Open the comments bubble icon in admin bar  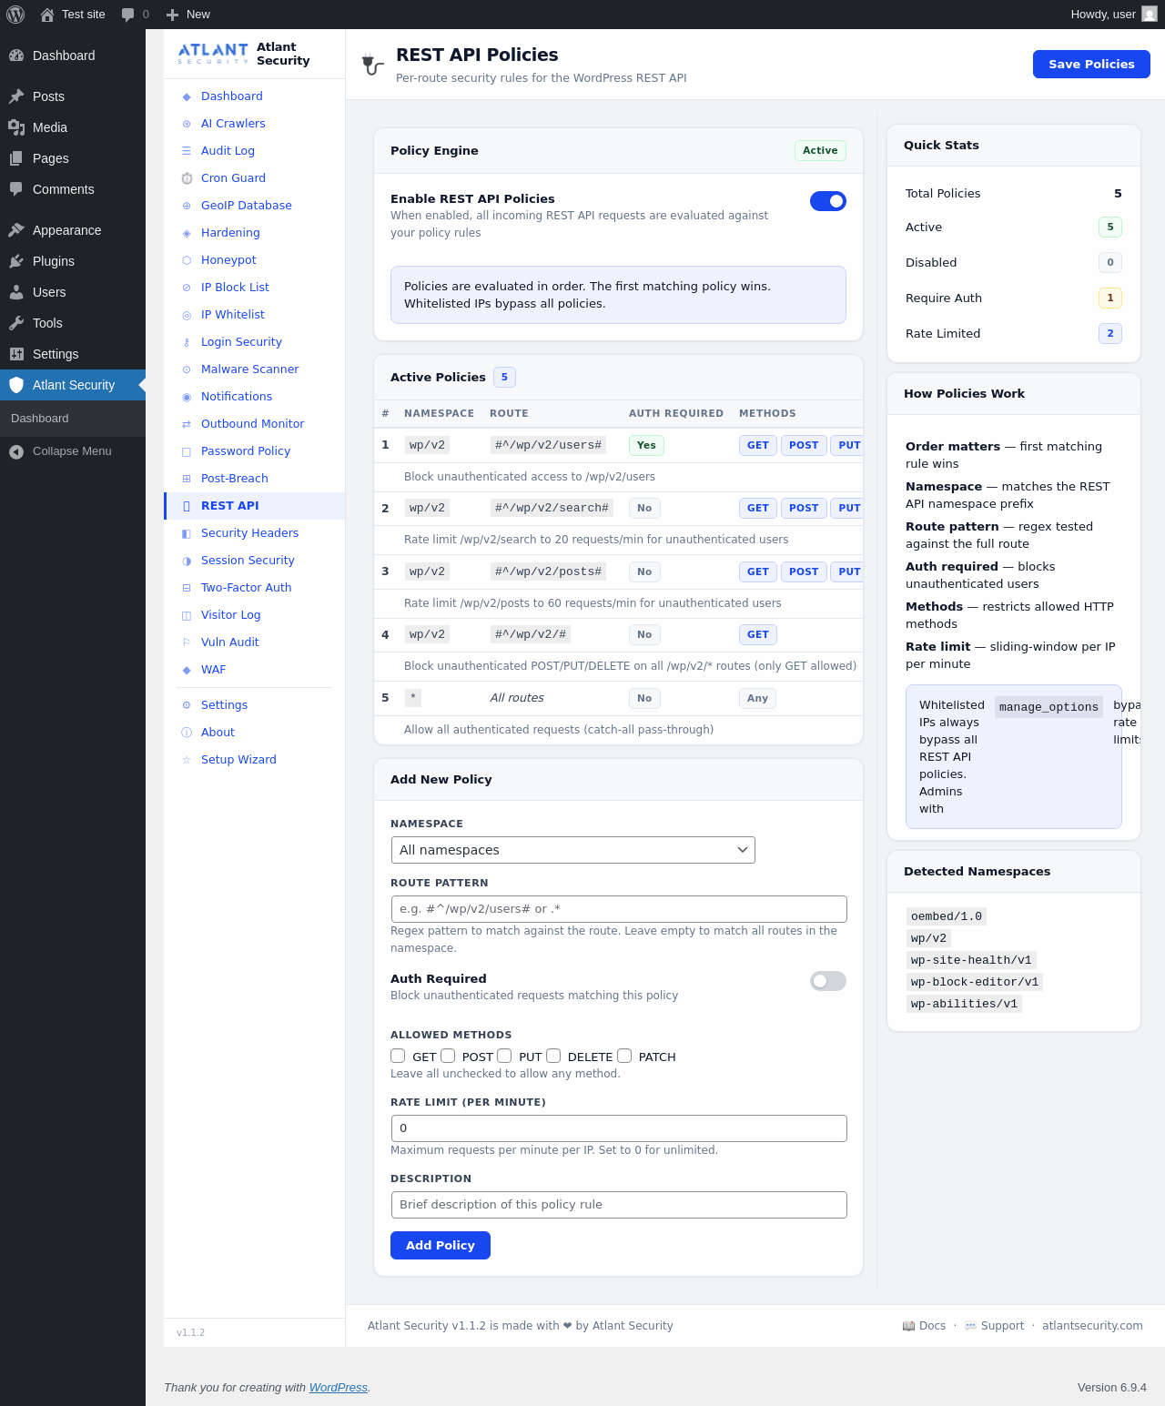coord(127,15)
